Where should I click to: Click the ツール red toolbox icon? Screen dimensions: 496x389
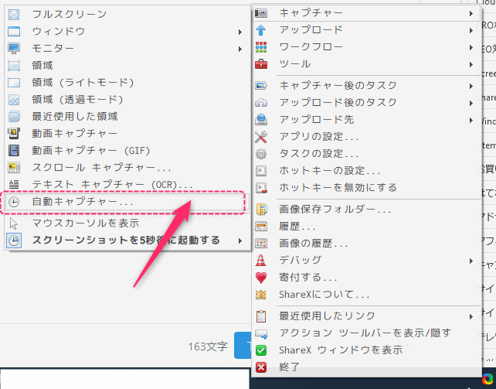point(261,64)
